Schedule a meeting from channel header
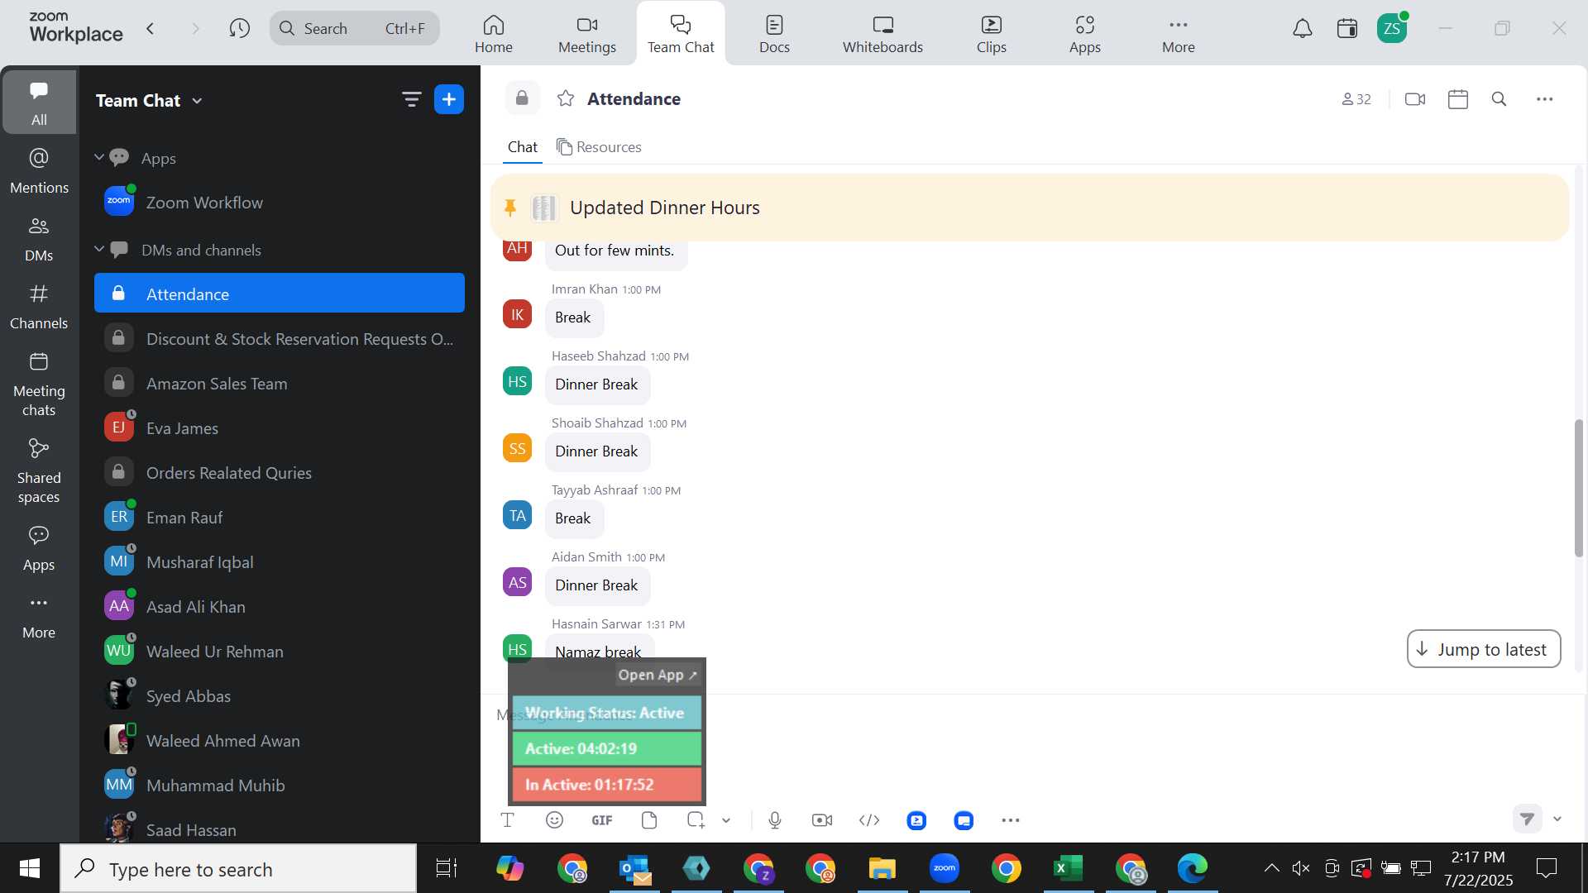The height and width of the screenshot is (893, 1588). point(1458,99)
